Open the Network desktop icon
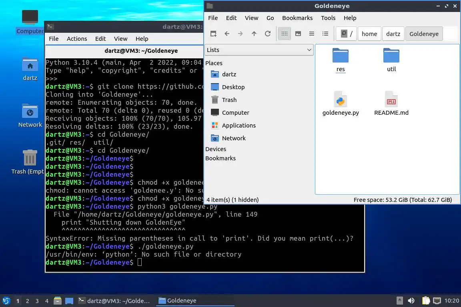 tap(30, 116)
